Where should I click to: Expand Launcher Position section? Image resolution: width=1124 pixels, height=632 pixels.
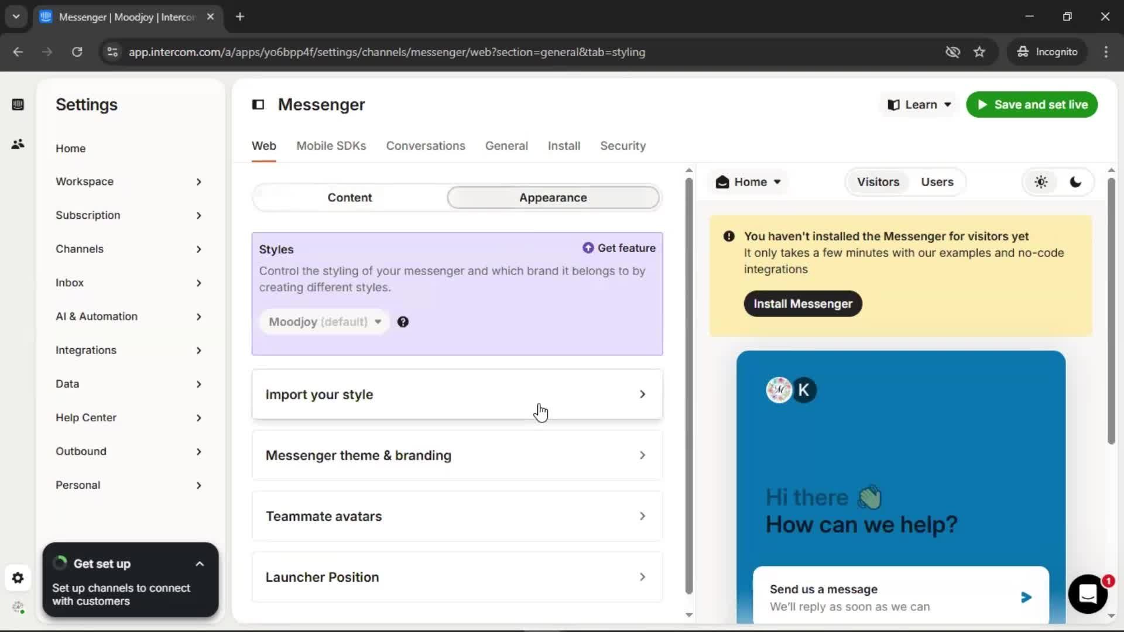pos(457,577)
